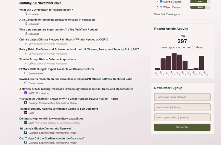This screenshot has height=145, width=221.
Task: Open Traumatic Brain Injury Studies review article
Action: [x=76, y=89]
